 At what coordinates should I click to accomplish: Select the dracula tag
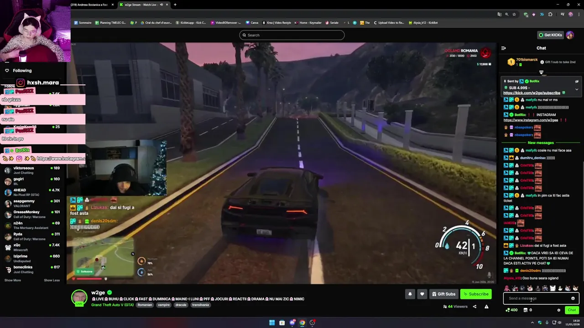pyautogui.click(x=181, y=305)
